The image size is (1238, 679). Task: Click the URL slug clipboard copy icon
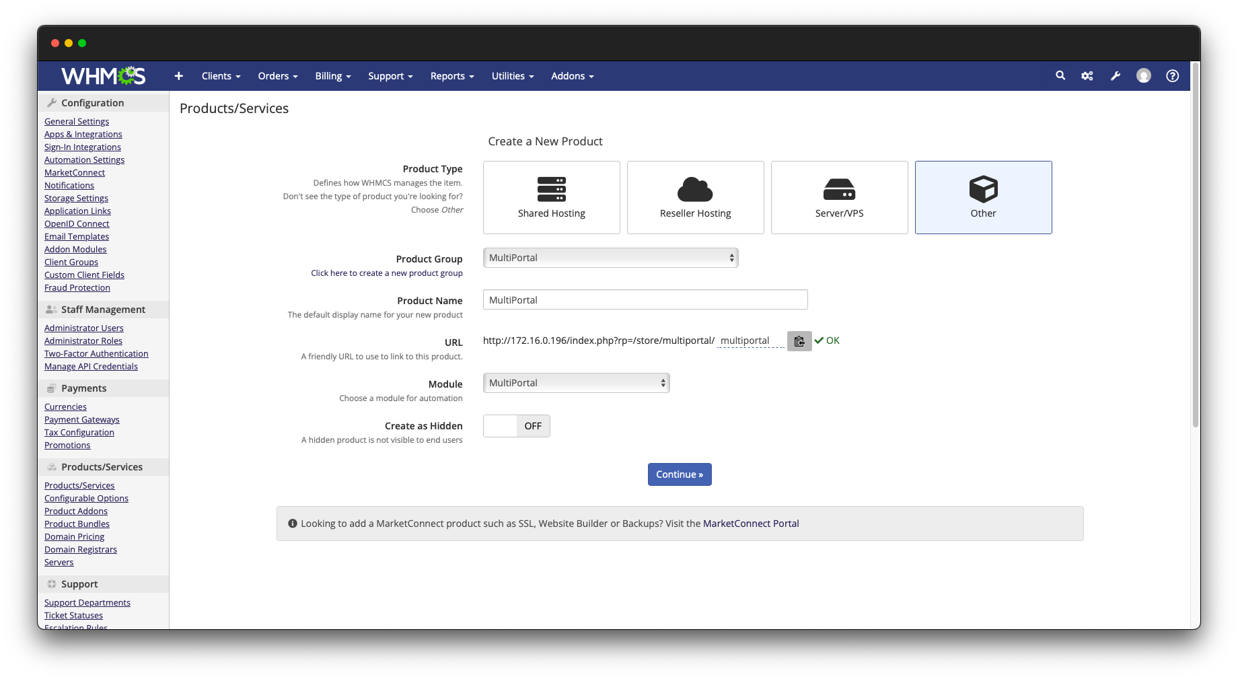(799, 341)
